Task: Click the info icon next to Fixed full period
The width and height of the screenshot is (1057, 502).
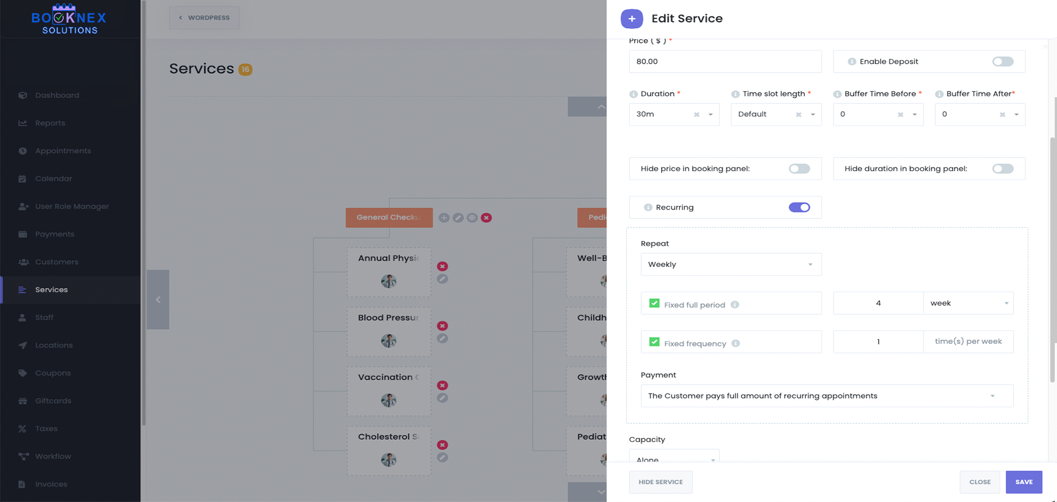Action: tap(734, 305)
